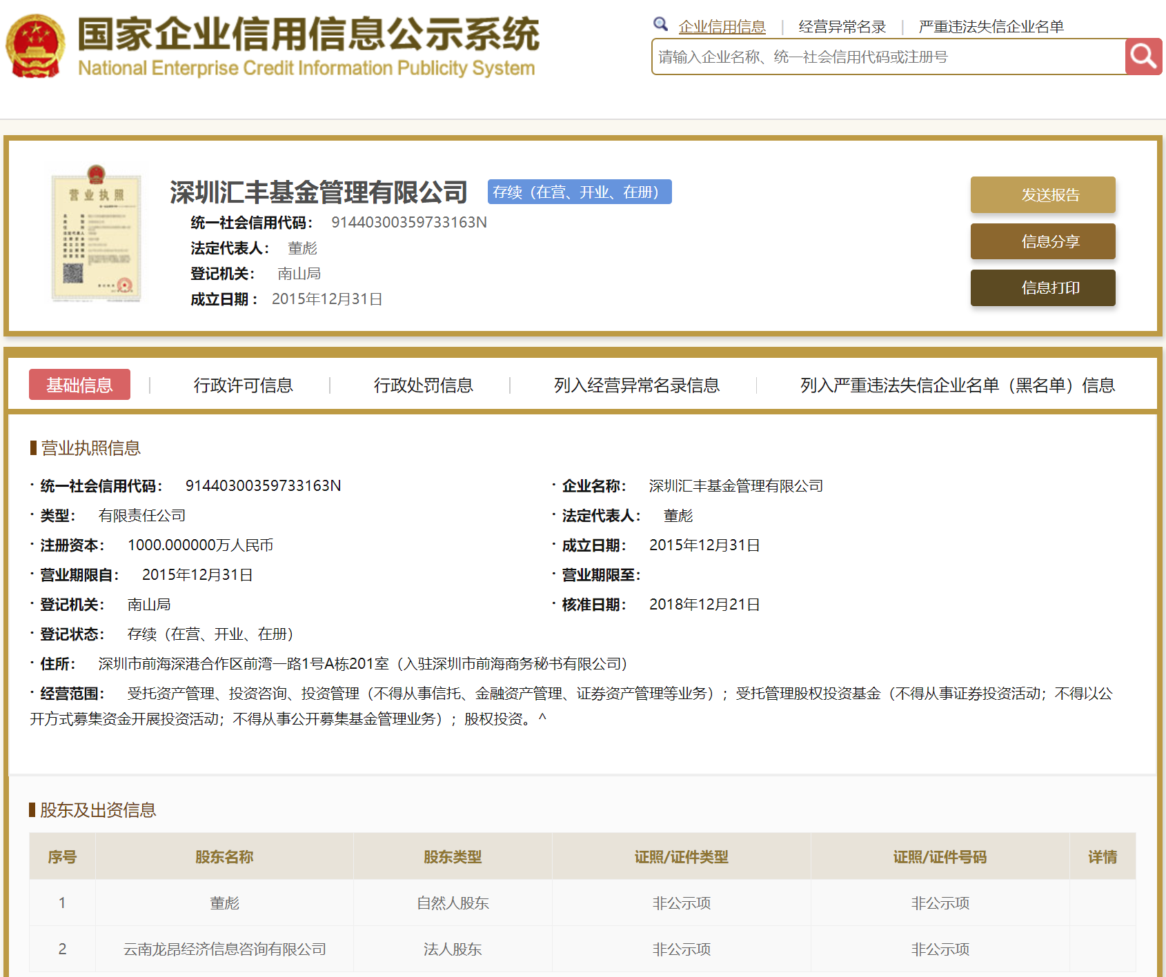Click the 国家企业信用信息公示系统 site title

[x=308, y=34]
